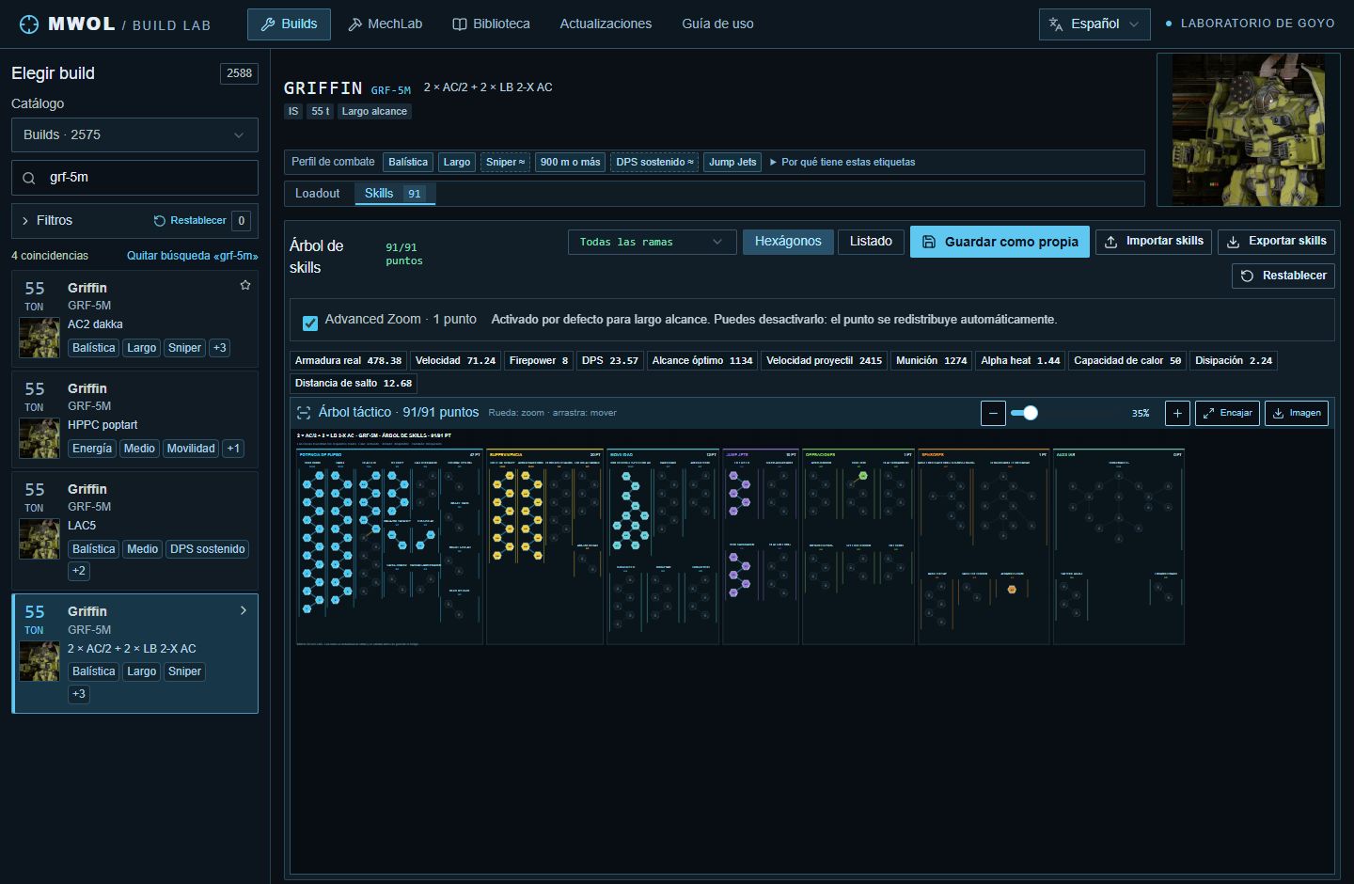Image resolution: width=1354 pixels, height=884 pixels.
Task: Zoom in the skill tree with the plus button
Action: (1177, 413)
